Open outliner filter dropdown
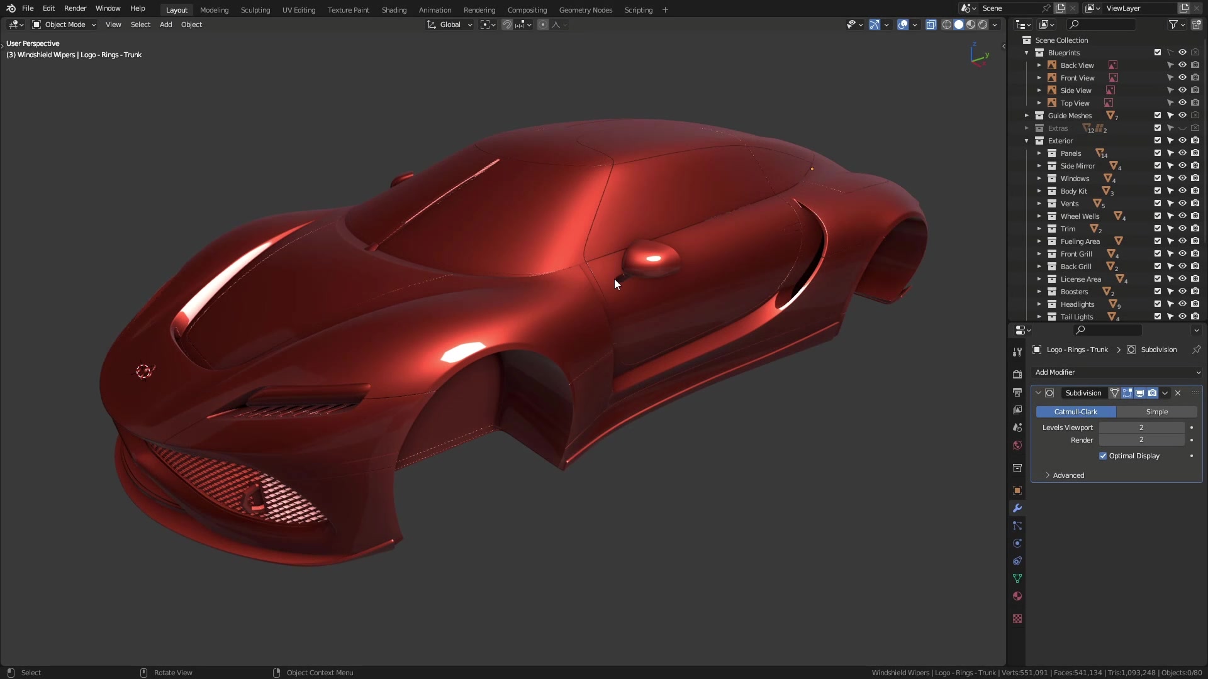Screen dimensions: 1208x679 tap(1177, 25)
